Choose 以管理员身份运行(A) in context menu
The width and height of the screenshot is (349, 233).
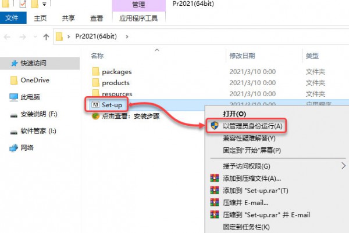click(x=252, y=126)
